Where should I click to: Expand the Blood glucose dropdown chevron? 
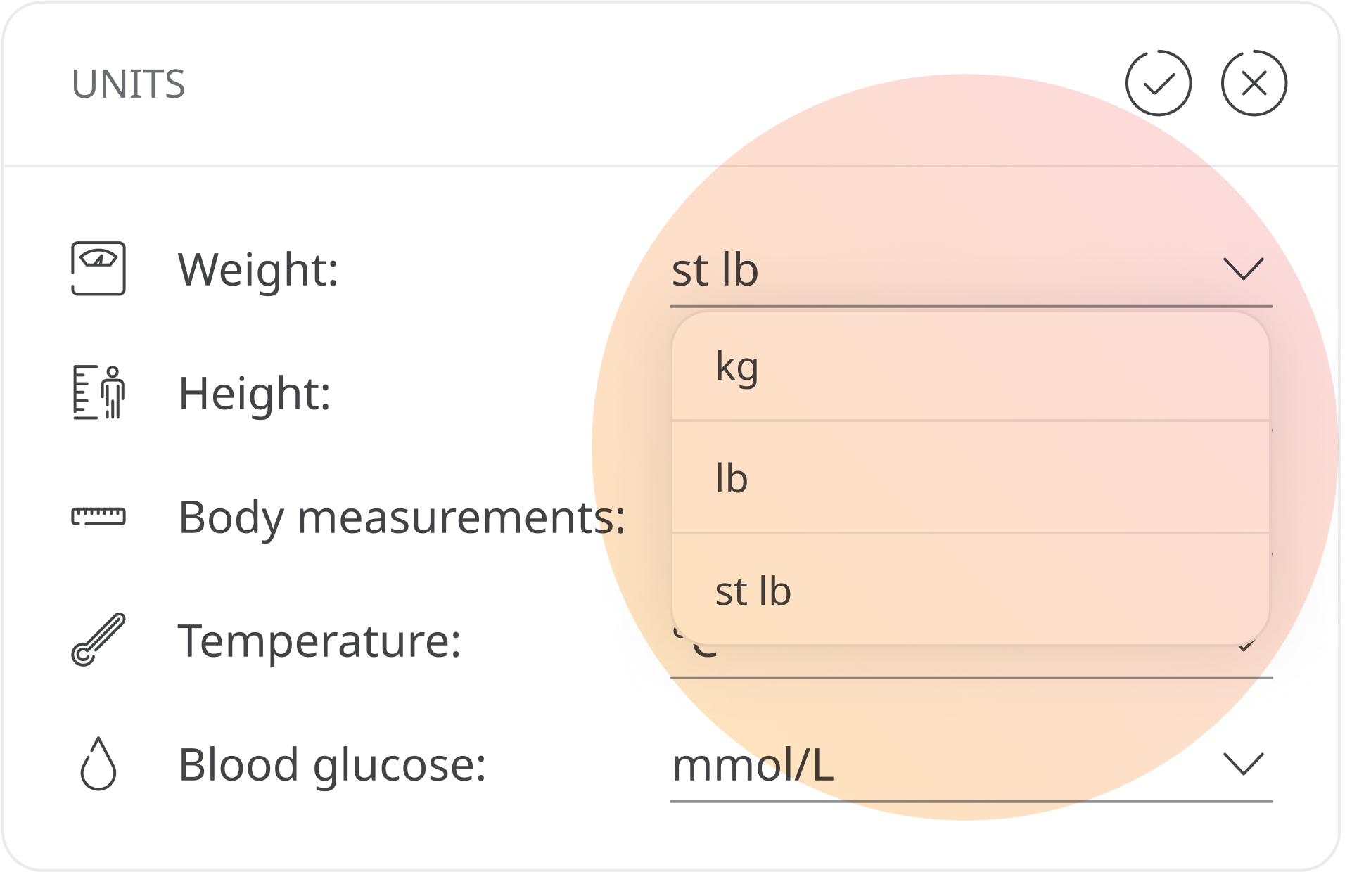coord(1244,764)
